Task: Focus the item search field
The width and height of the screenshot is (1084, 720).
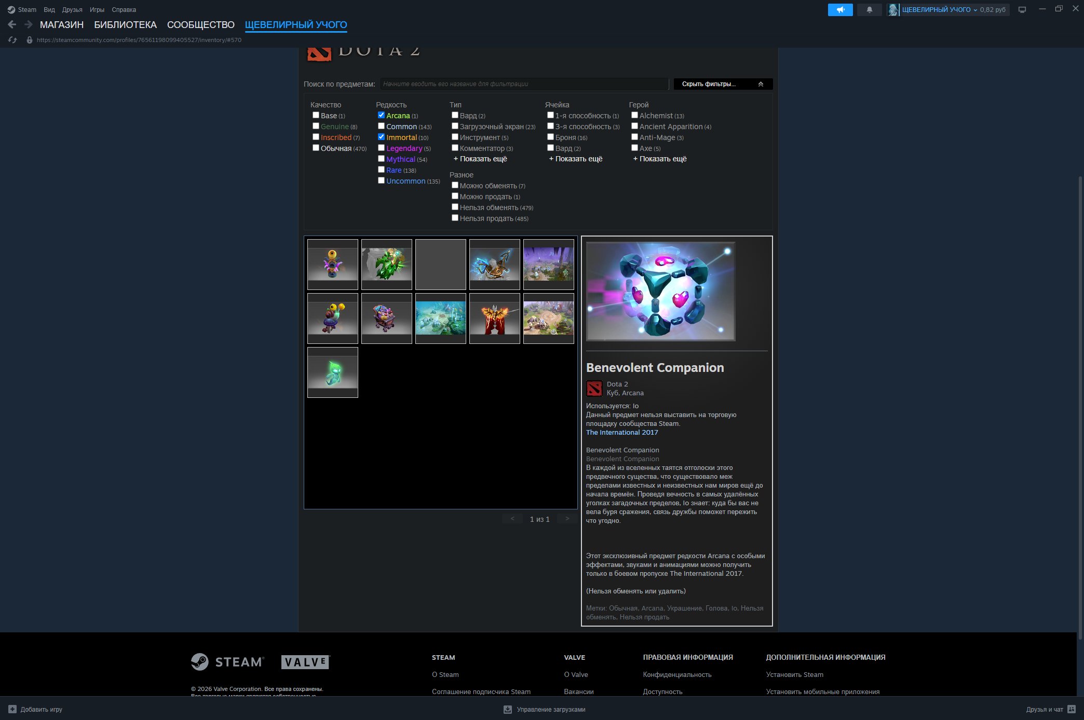Action: tap(524, 84)
